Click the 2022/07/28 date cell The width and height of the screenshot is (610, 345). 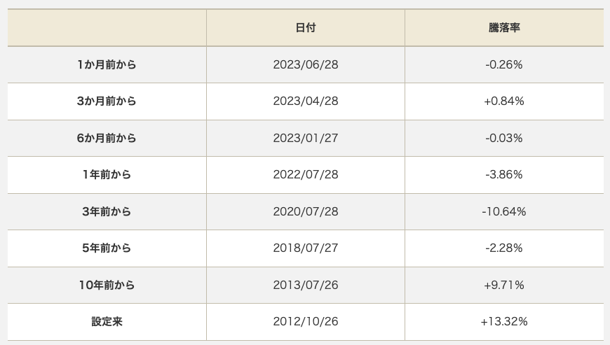coord(306,175)
